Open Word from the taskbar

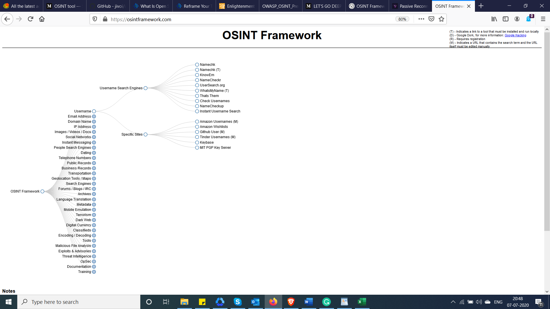click(309, 302)
